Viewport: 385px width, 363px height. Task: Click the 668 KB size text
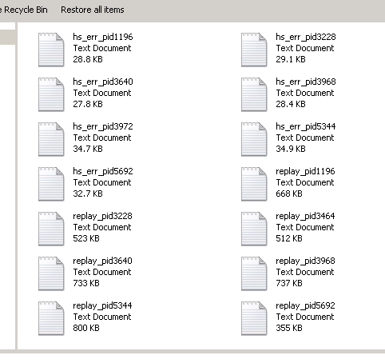(289, 193)
